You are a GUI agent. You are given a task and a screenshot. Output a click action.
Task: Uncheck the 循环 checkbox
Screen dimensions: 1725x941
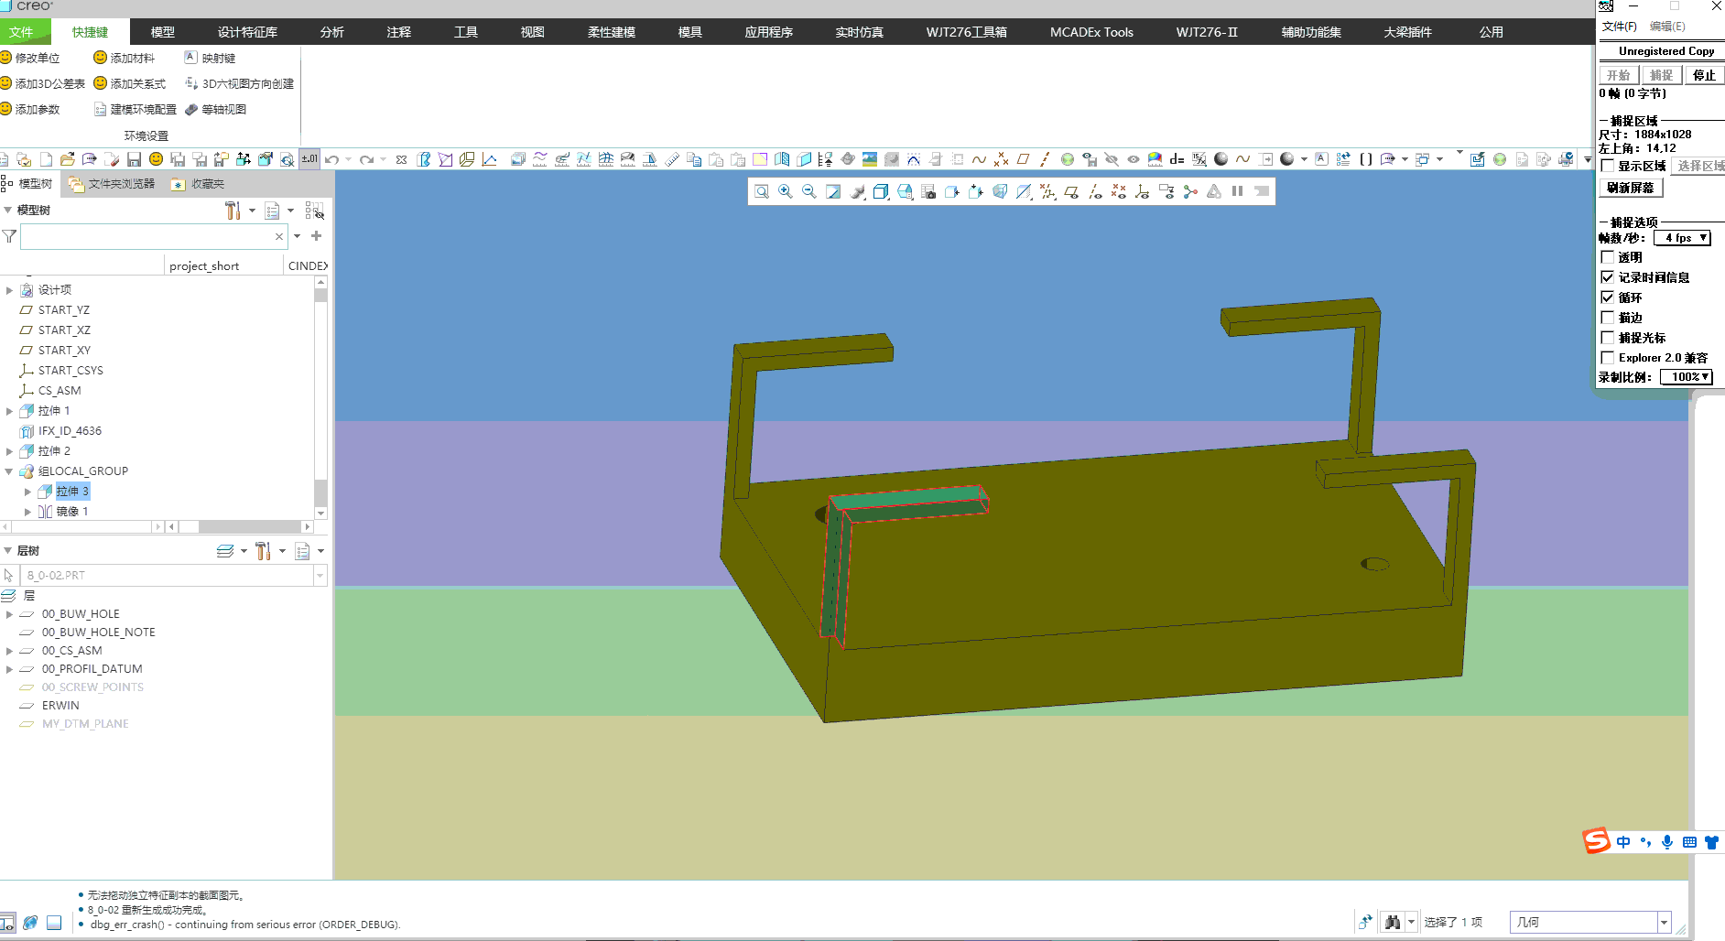tap(1607, 297)
